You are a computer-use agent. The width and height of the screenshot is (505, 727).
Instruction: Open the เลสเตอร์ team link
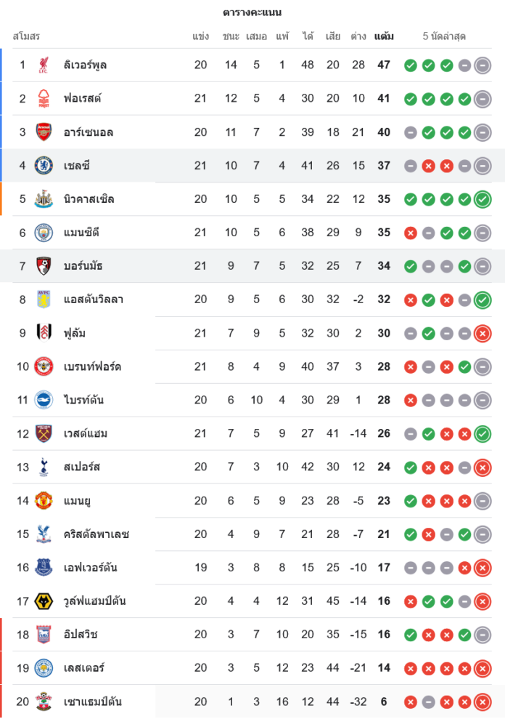point(83,668)
